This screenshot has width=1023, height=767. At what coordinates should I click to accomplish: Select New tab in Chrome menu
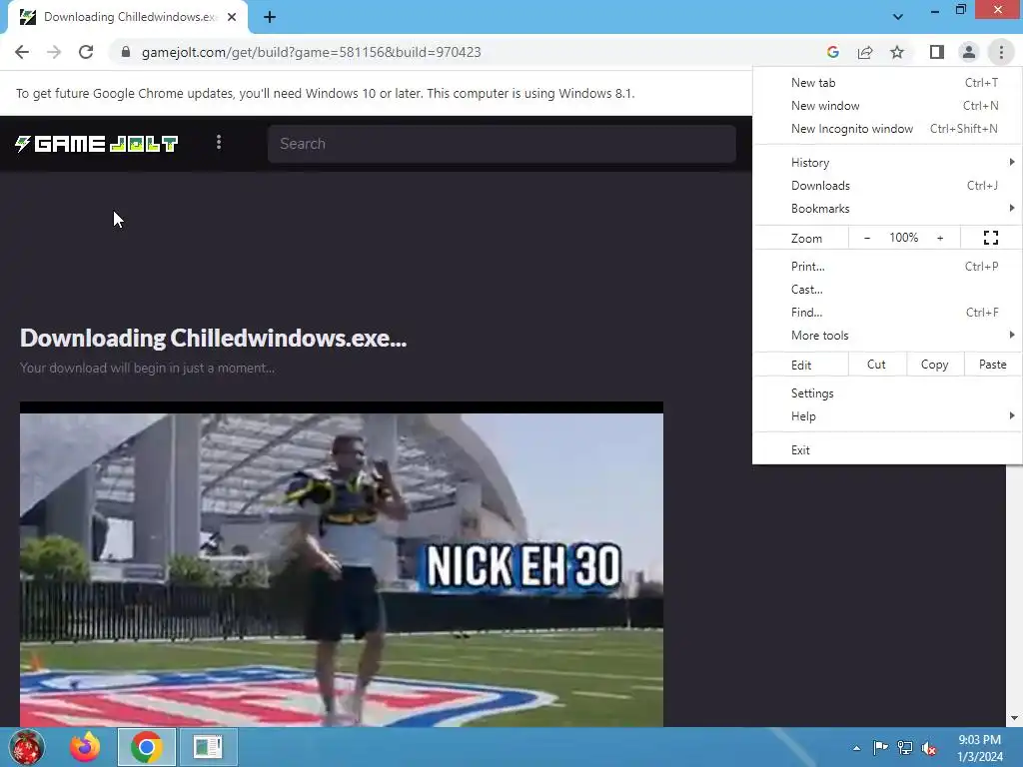tap(887, 83)
